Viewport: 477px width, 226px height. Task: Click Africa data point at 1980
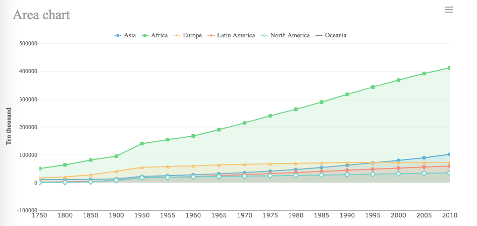[x=296, y=109]
